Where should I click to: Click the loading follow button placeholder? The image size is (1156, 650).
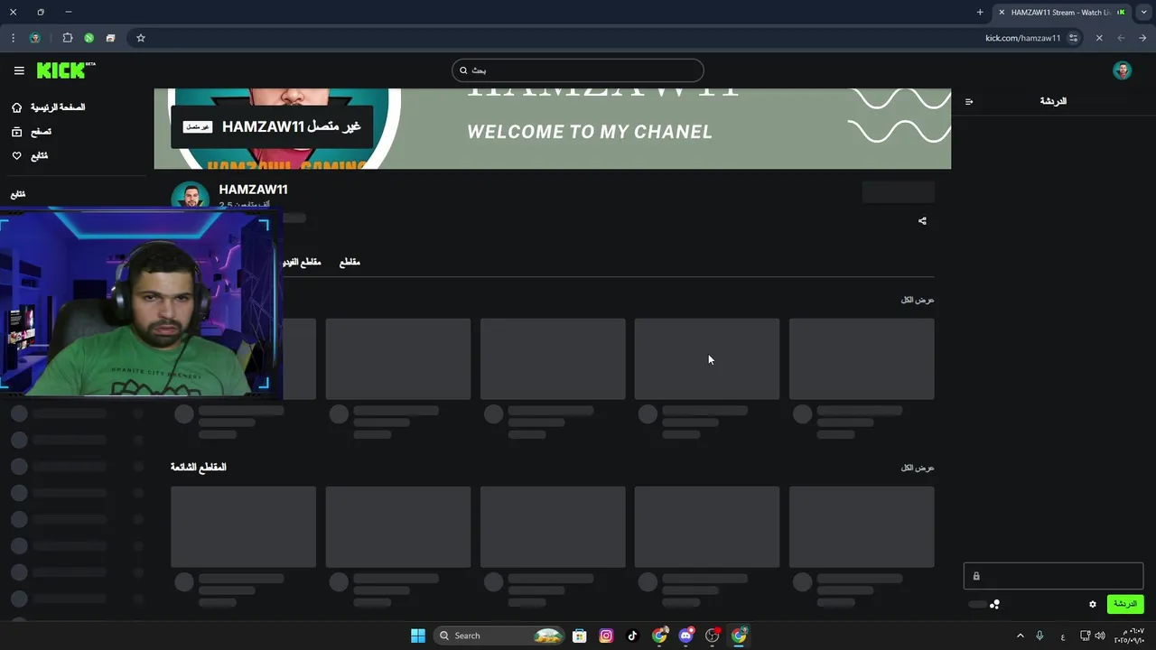tap(899, 191)
